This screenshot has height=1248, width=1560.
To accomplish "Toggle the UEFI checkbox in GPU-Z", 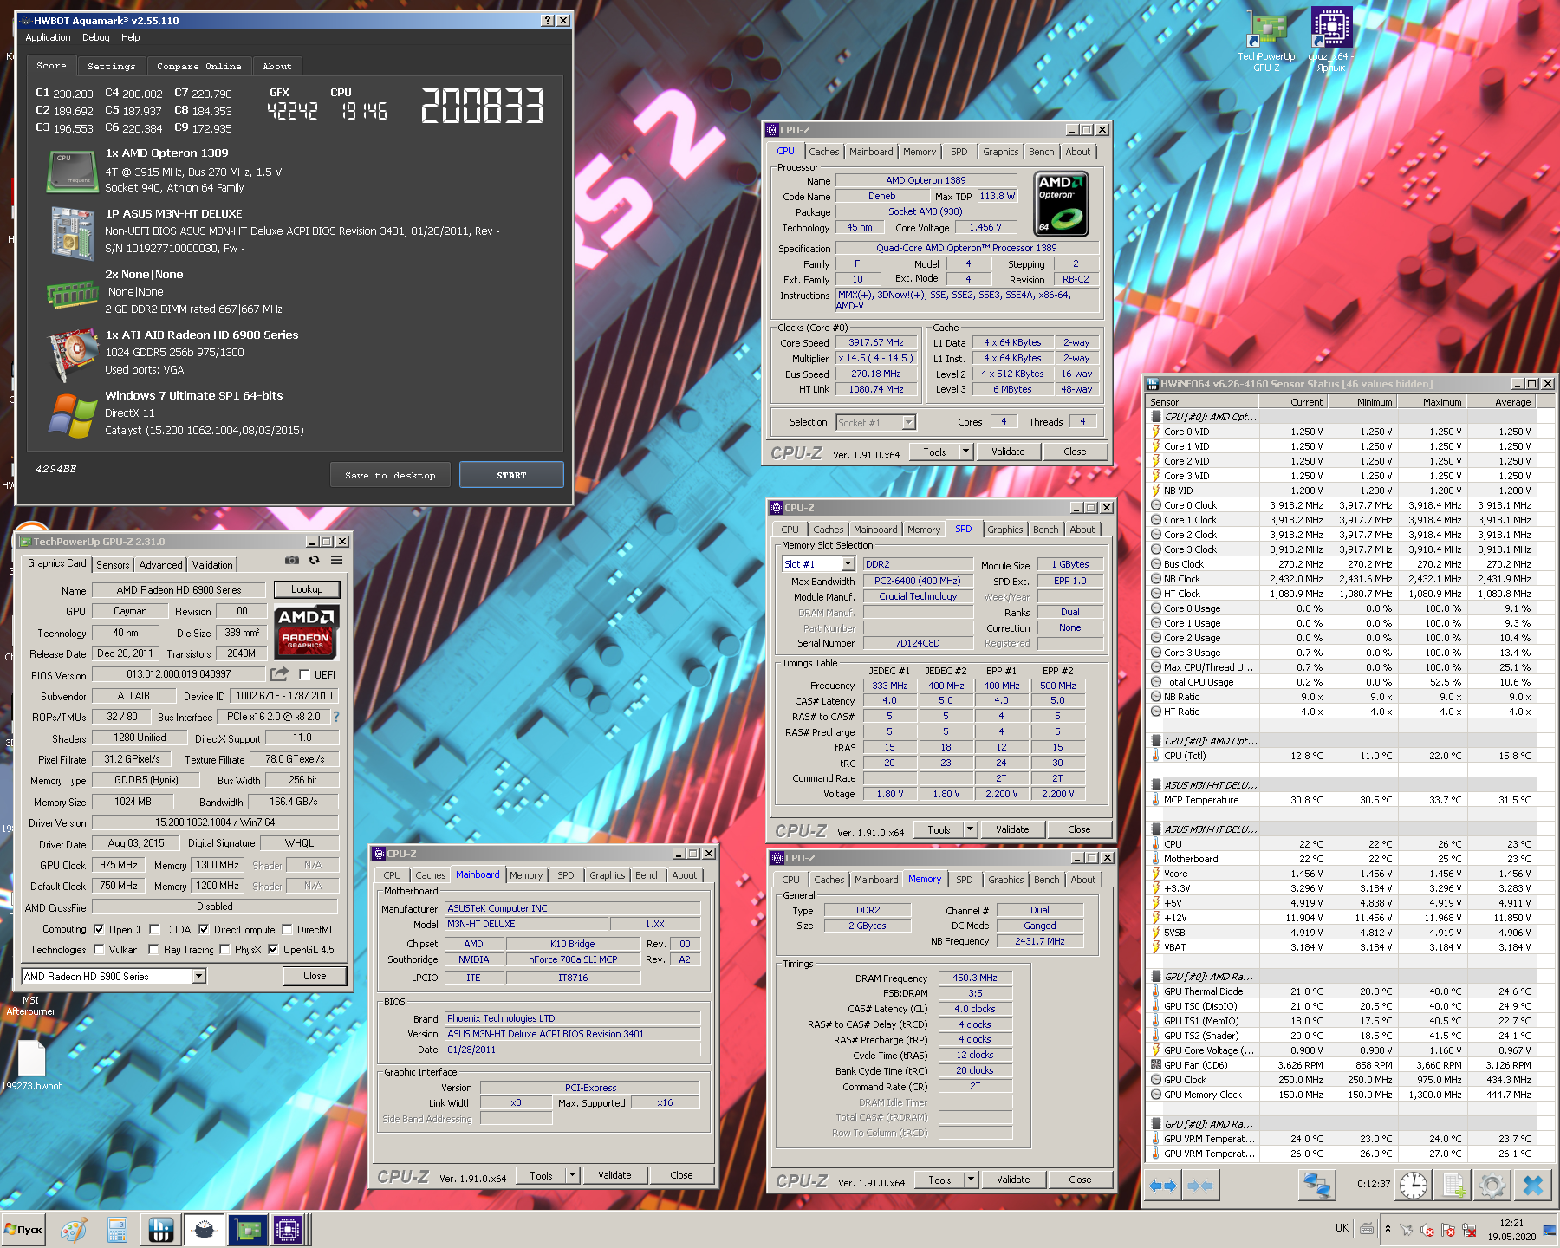I will pyautogui.click(x=304, y=674).
